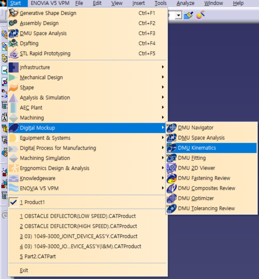Screen dimensions: 259x279
Task: Click the Infrastructure category icon
Action: pos(13,67)
